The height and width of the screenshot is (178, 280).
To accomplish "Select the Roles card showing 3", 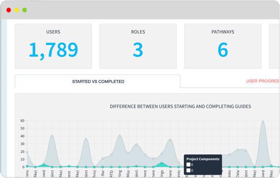I will pos(138,46).
